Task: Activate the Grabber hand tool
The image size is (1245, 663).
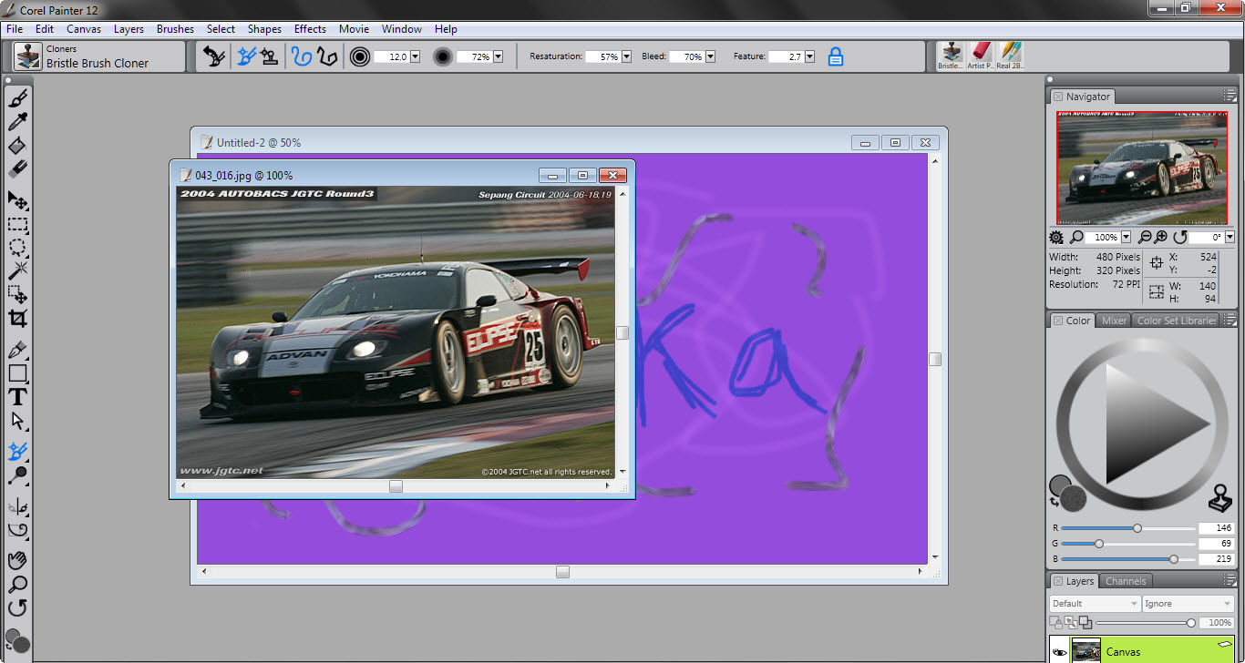Action: pyautogui.click(x=17, y=560)
